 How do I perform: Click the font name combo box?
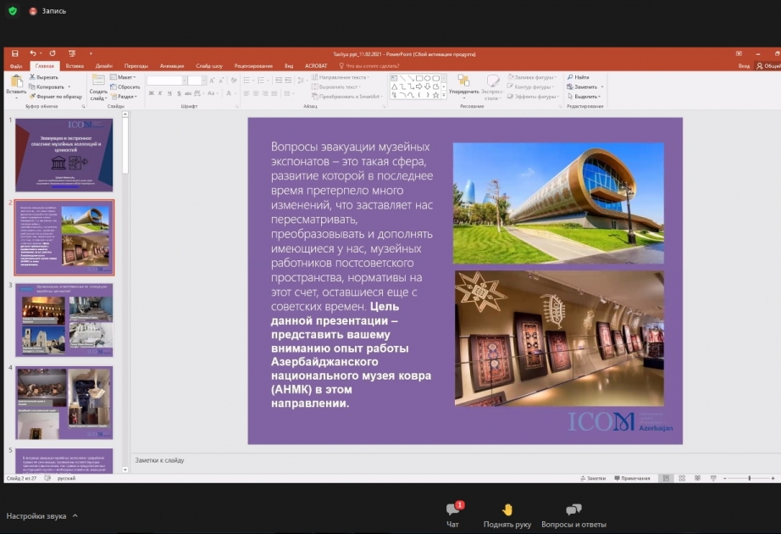tap(166, 81)
